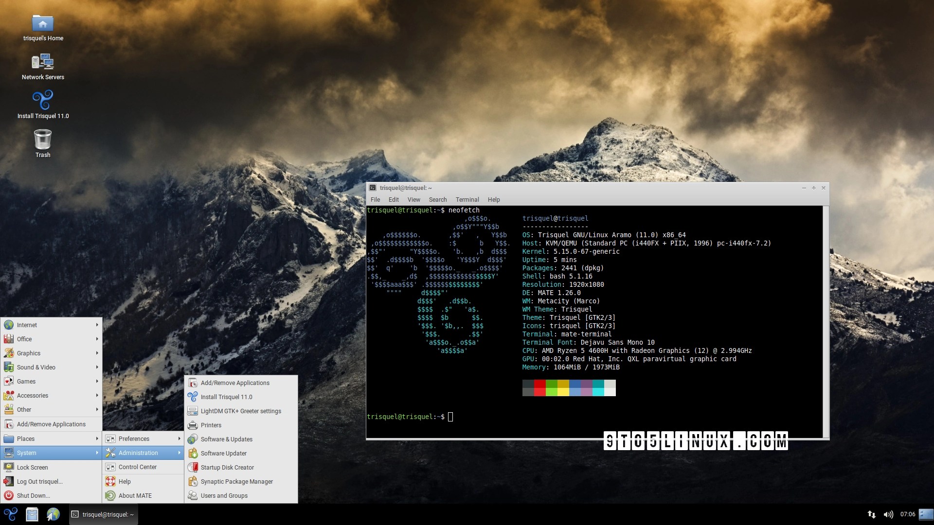The width and height of the screenshot is (934, 525).
Task: Click the volume speaker tray icon
Action: click(x=888, y=514)
